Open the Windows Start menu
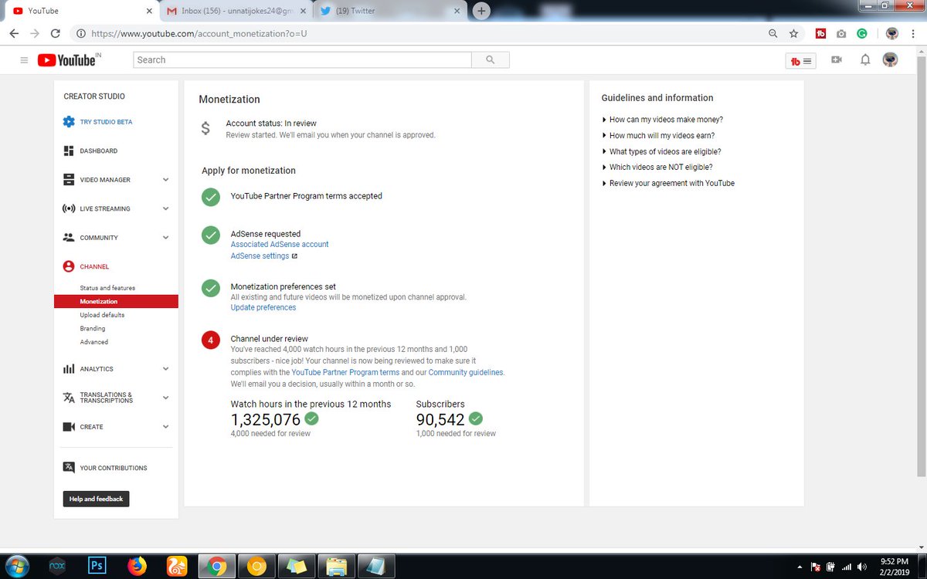The image size is (927, 579). coord(17,565)
